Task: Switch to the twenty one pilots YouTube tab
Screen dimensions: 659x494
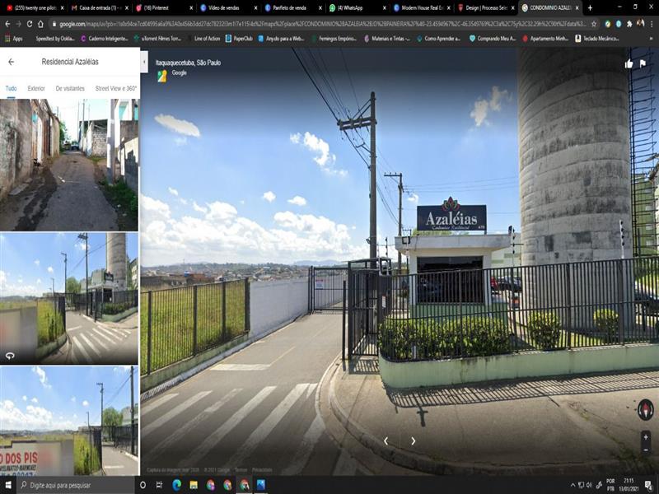Action: (x=35, y=7)
